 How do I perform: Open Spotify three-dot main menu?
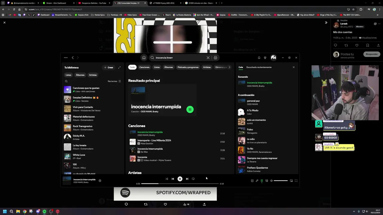[x=66, y=58]
